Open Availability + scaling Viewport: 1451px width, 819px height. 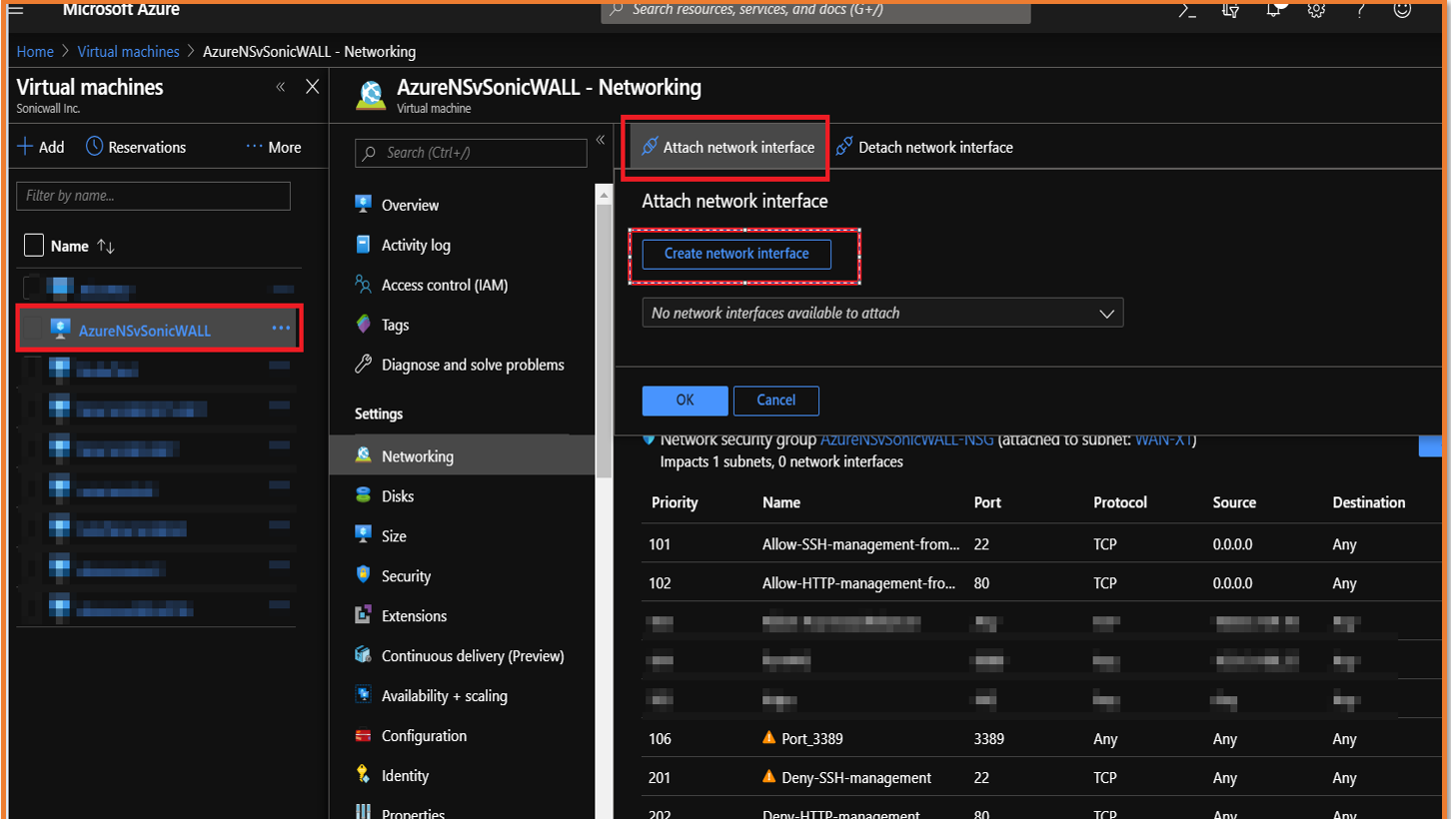pos(444,696)
